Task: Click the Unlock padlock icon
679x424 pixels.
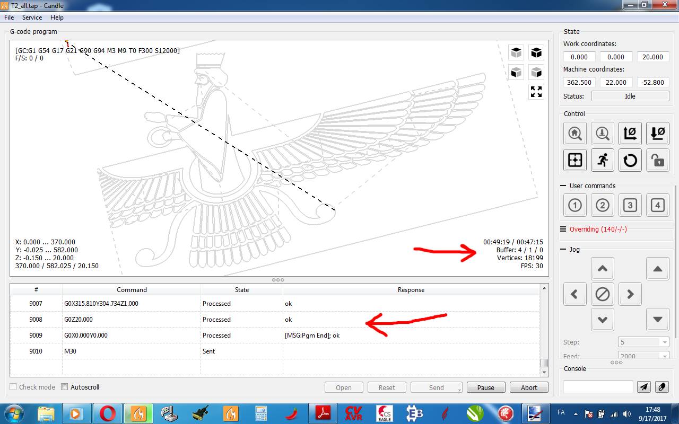Action: [x=658, y=160]
